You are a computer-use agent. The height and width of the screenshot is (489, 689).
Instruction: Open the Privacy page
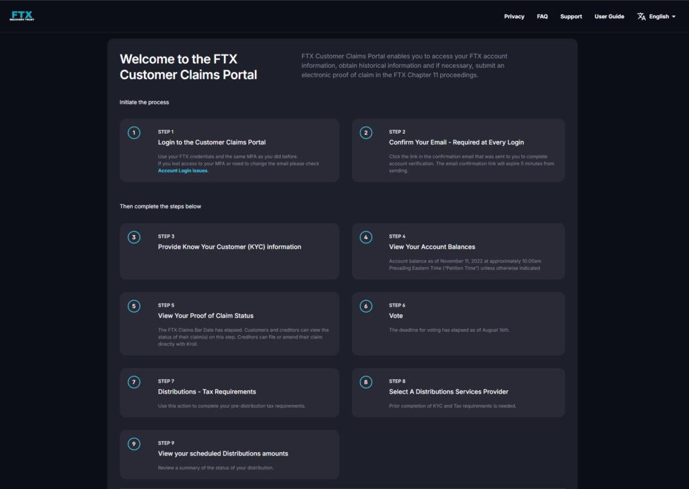(514, 17)
